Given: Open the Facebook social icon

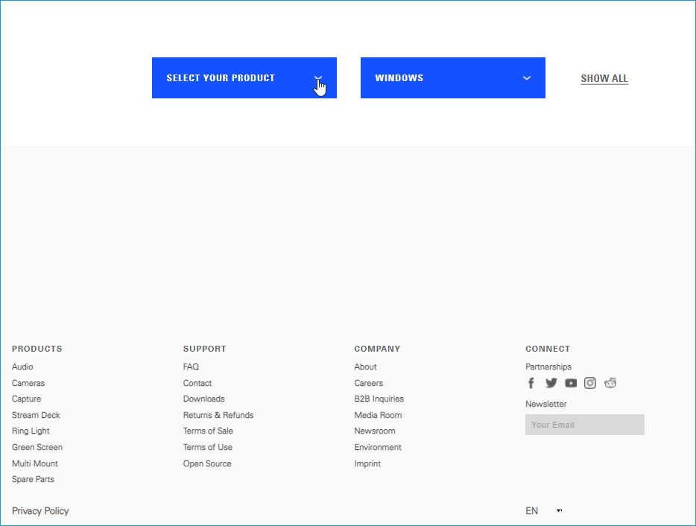Looking at the screenshot, I should tap(531, 383).
